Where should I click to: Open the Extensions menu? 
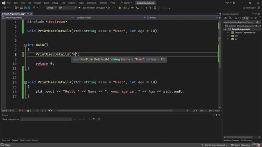pyautogui.click(x=91, y=3)
